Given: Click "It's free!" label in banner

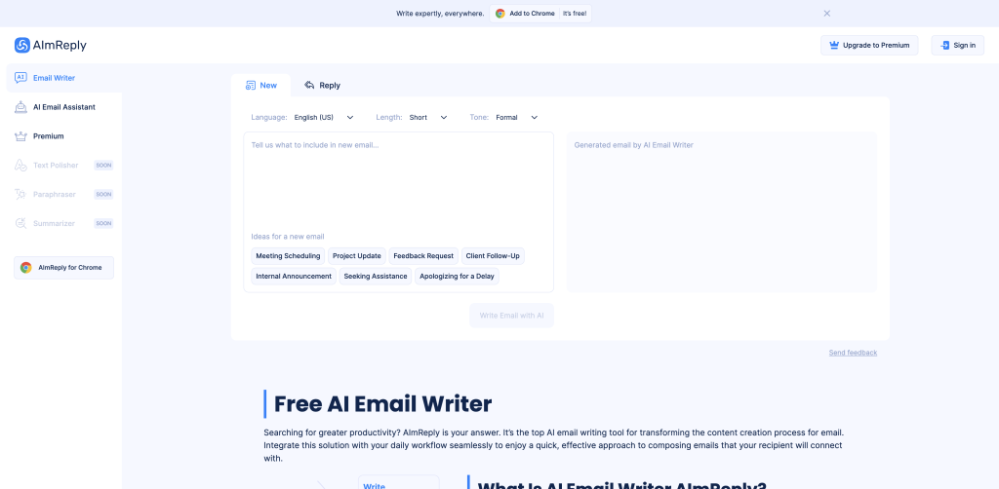Looking at the screenshot, I should tap(575, 14).
